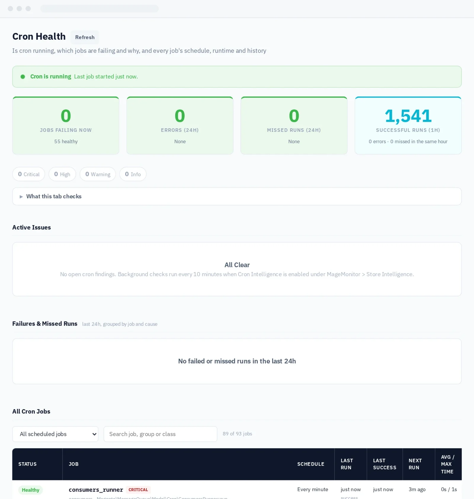Click the green 'Cron is running' status dot
Image resolution: width=474 pixels, height=499 pixels.
[x=23, y=77]
